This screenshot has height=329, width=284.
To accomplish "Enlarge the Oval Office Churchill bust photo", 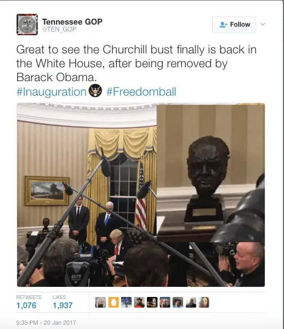I will click(x=141, y=195).
